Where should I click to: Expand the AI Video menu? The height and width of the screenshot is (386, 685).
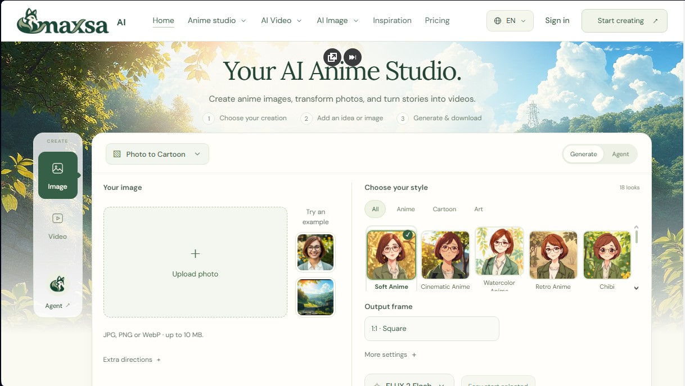pyautogui.click(x=281, y=21)
